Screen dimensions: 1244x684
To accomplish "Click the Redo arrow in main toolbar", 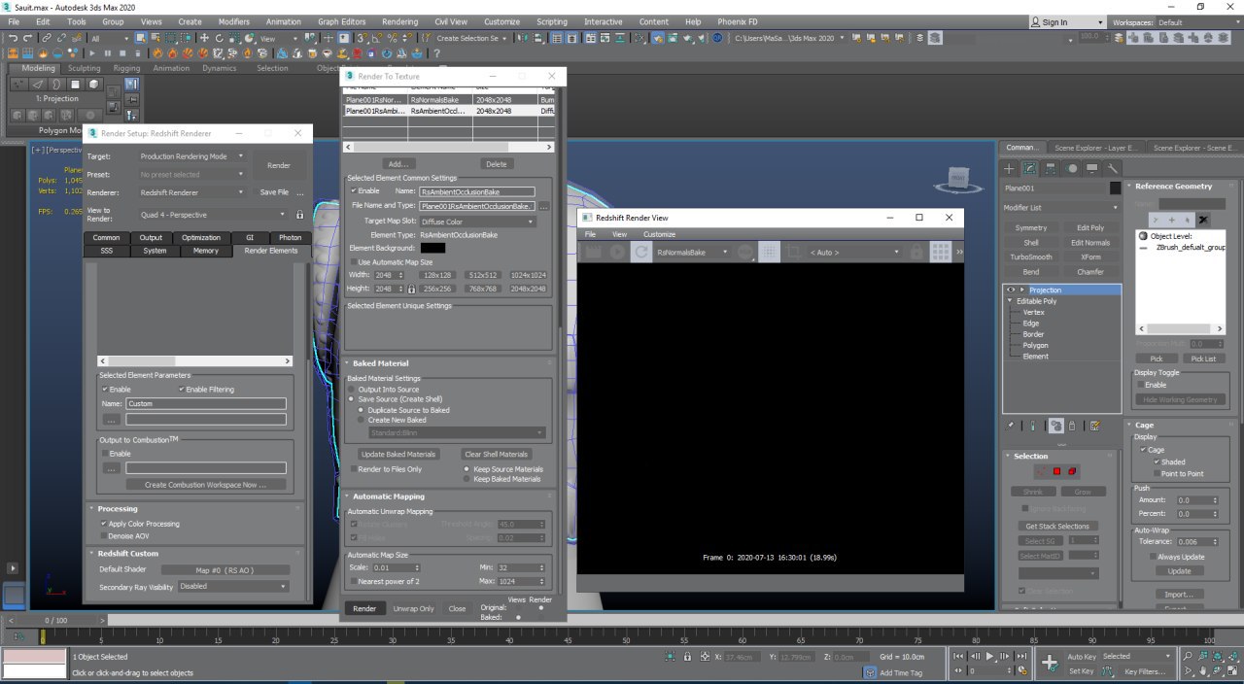I will click(27, 38).
